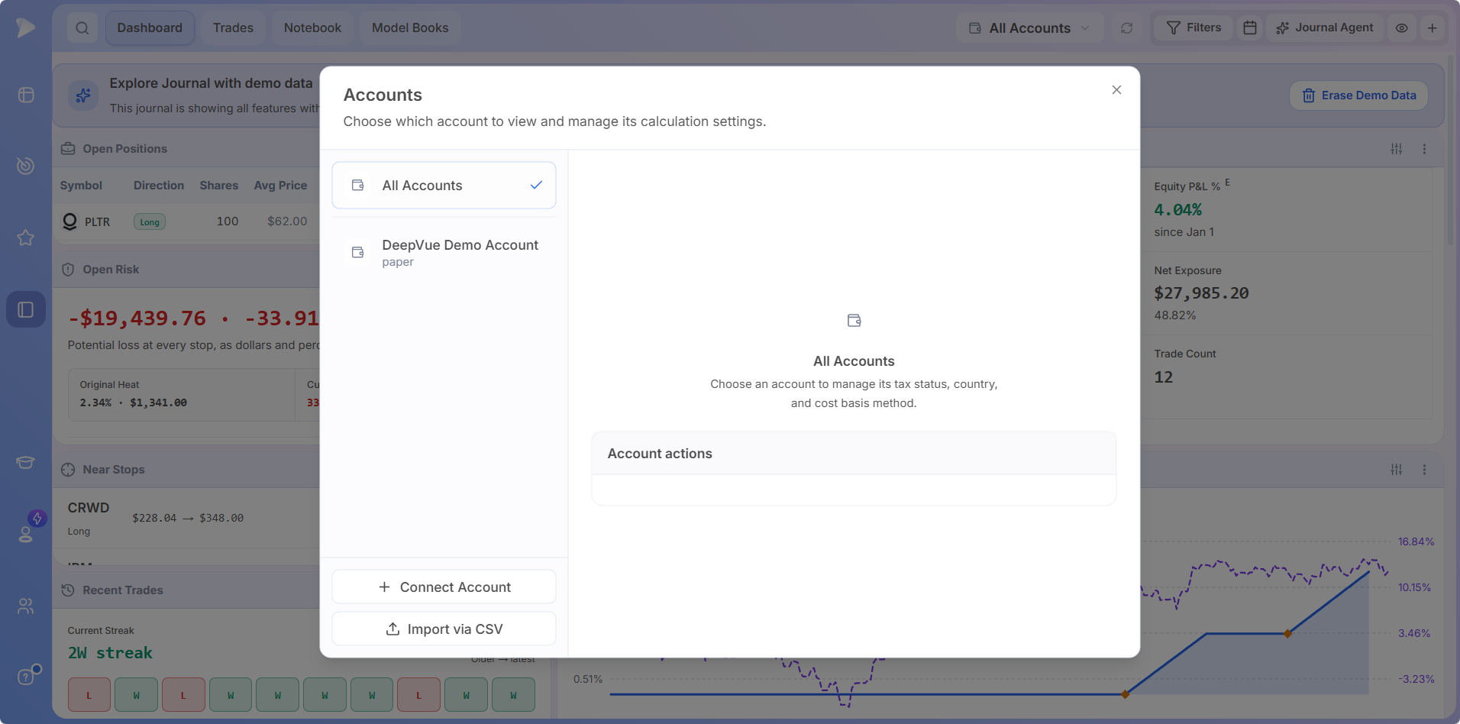Screen dimensions: 1460x724
Task: Click the plus icon at top right
Action: point(1433,28)
